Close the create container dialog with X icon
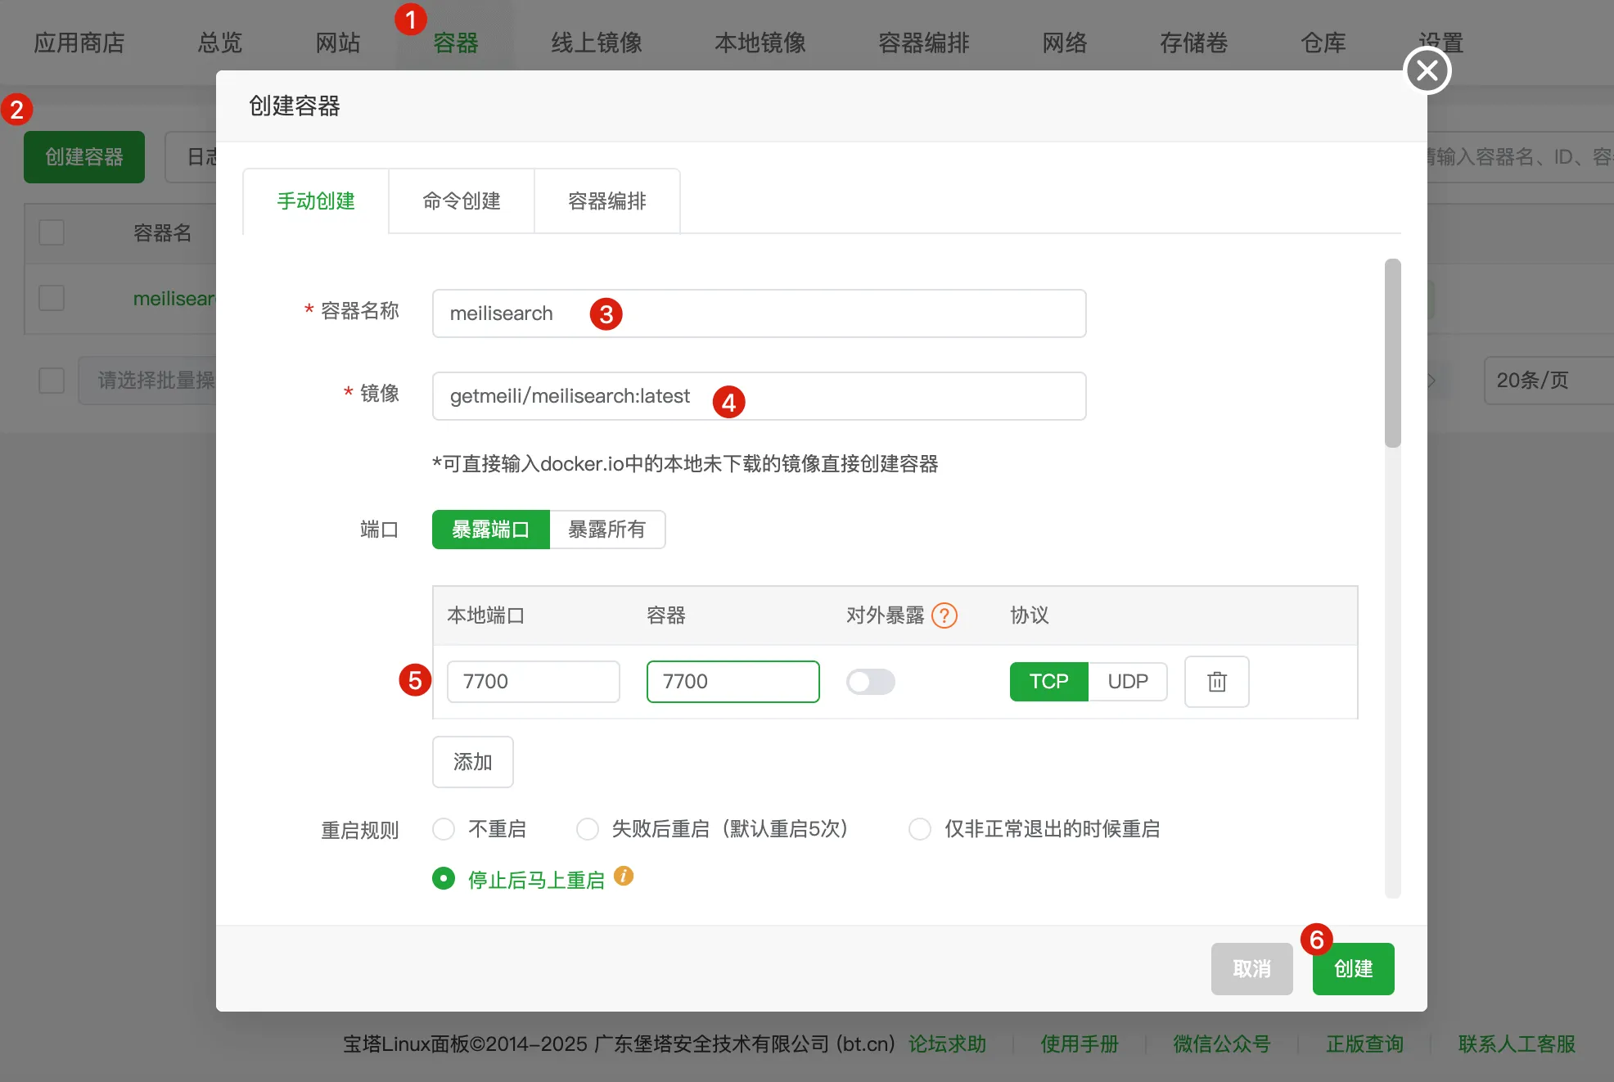The width and height of the screenshot is (1614, 1082). [x=1427, y=70]
